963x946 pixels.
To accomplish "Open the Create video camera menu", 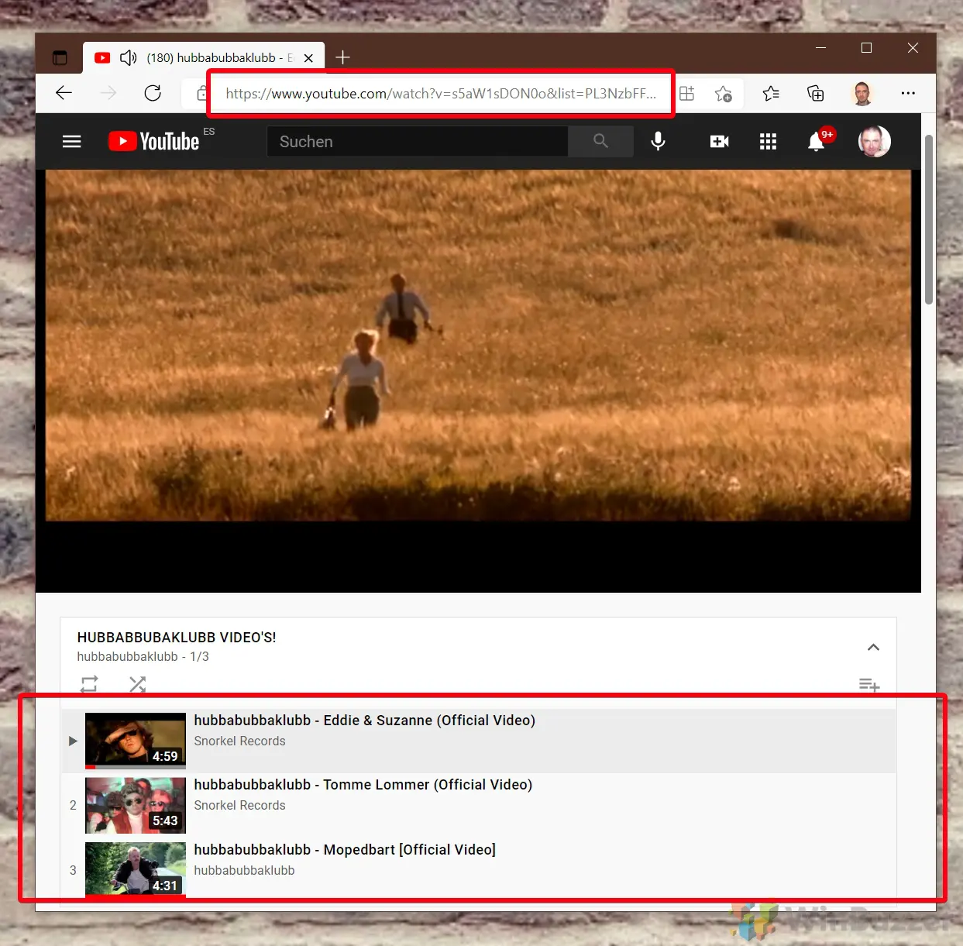I will pos(719,141).
